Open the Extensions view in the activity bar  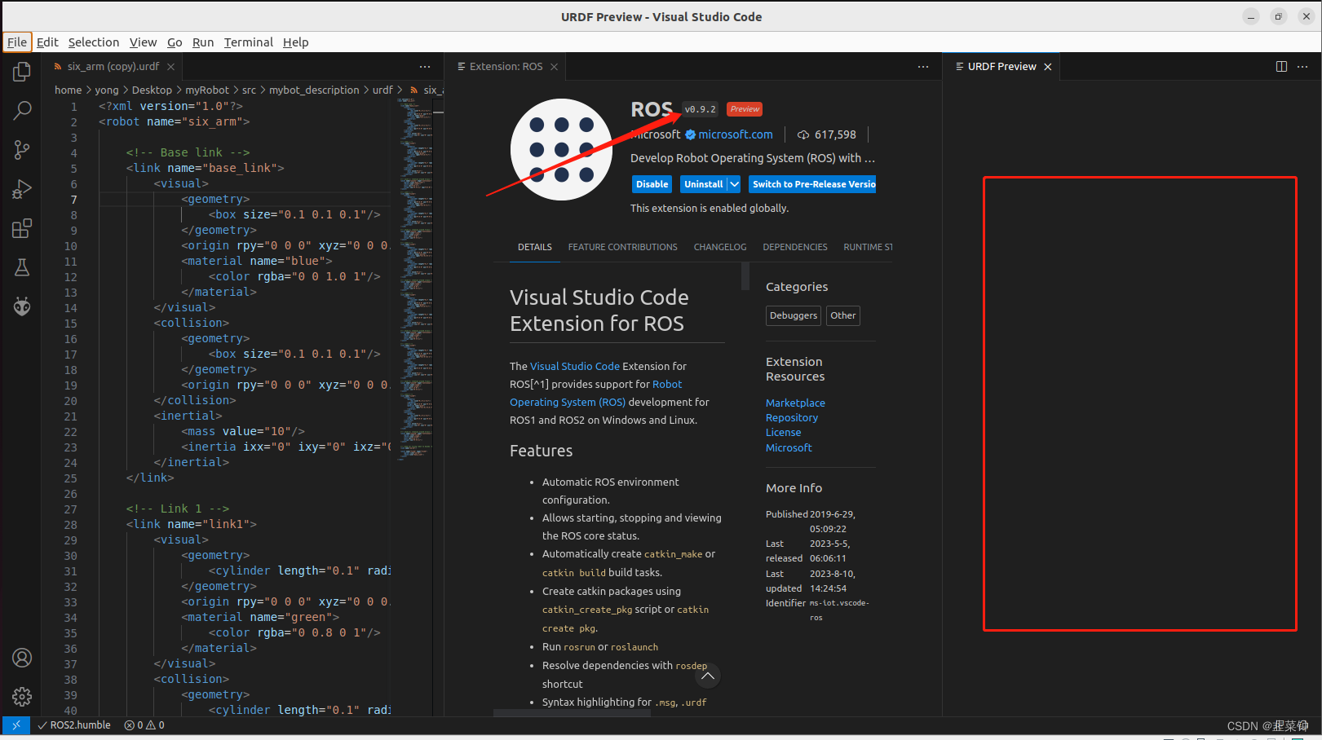22,228
